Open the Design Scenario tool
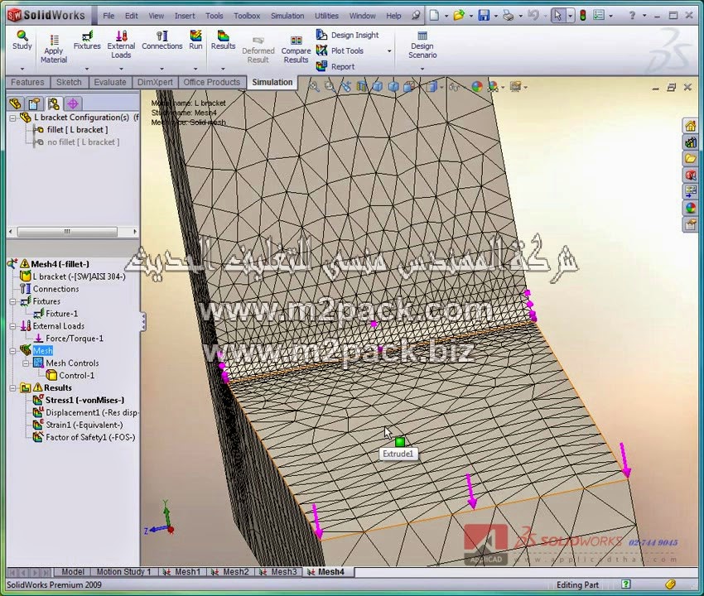704x596 pixels. 422,45
